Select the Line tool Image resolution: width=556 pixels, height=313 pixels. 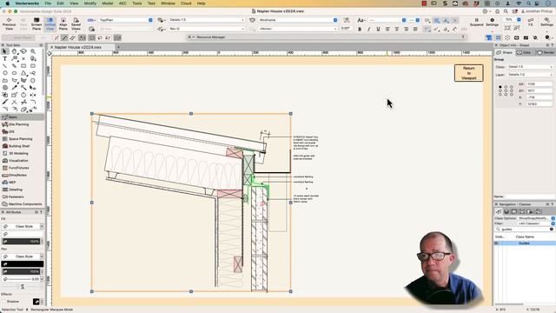pyautogui.click(x=4, y=66)
